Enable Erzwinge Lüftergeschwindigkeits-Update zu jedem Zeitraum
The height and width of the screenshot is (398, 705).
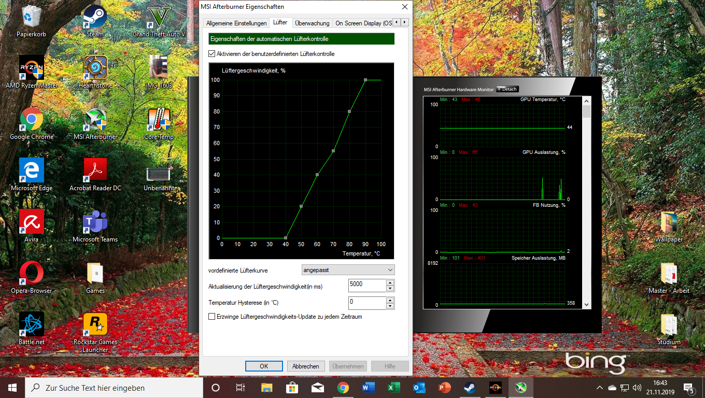pos(212,317)
